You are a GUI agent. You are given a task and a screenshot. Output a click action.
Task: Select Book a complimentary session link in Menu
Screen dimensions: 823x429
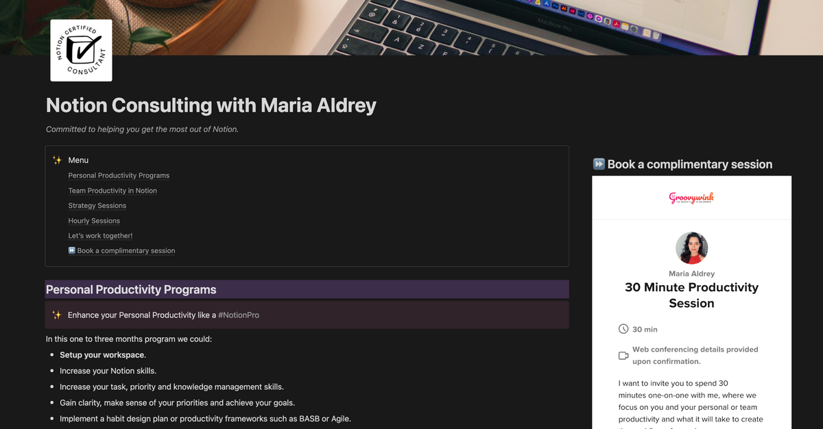126,251
